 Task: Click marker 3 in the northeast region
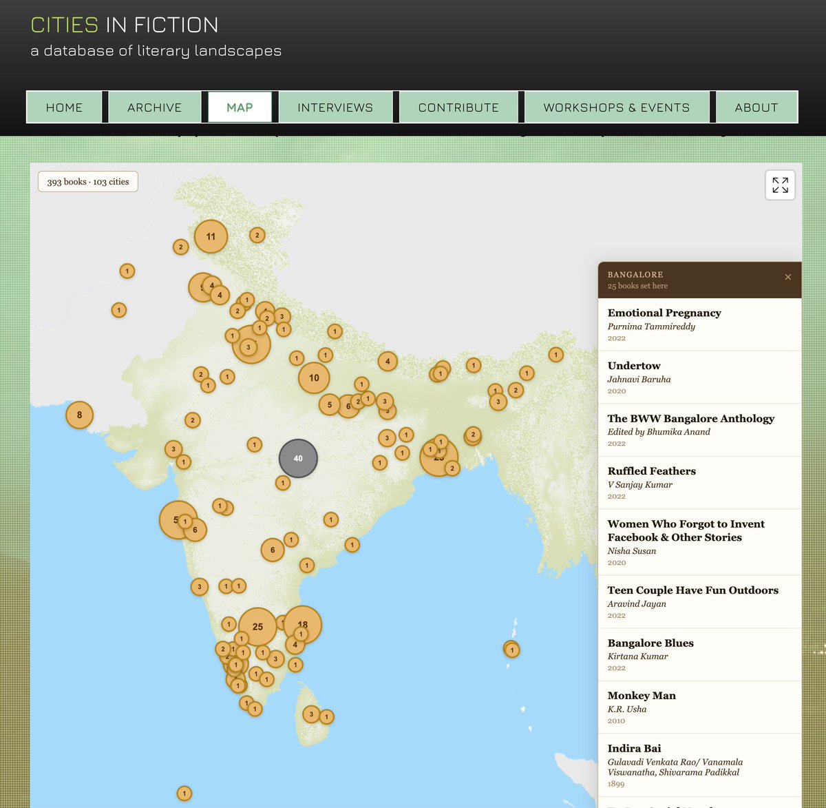[498, 401]
